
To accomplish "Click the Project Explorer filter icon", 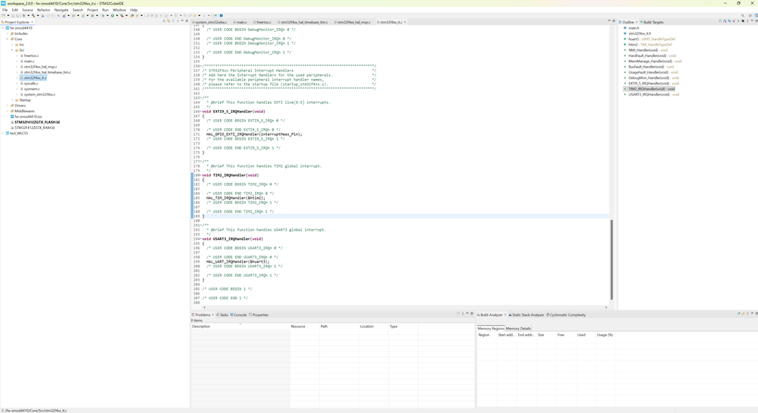I will (173, 21).
